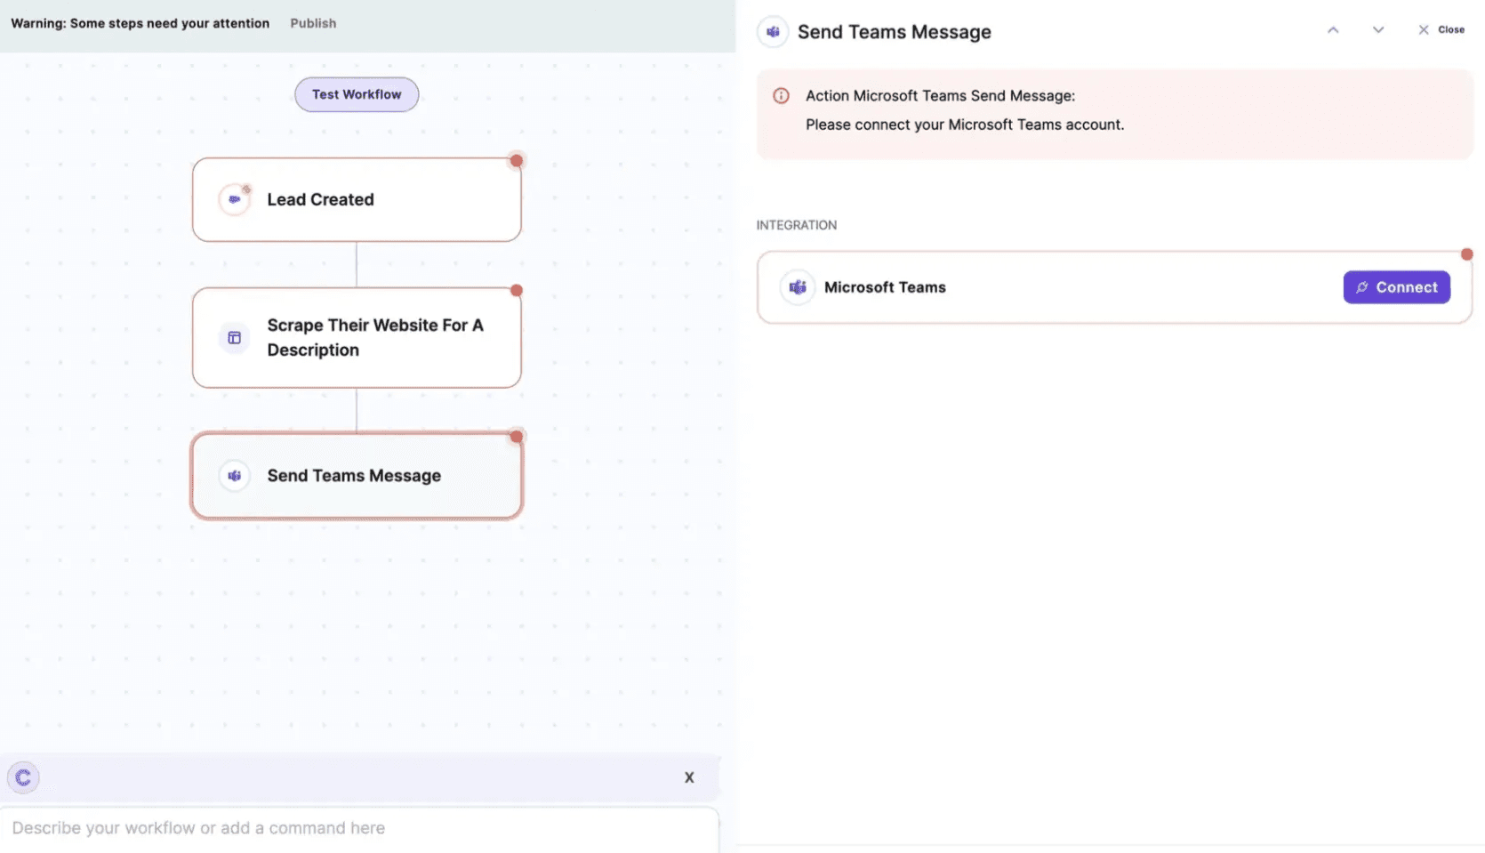The width and height of the screenshot is (1485, 853).
Task: Click the Microsoft Teams integration icon
Action: point(798,287)
